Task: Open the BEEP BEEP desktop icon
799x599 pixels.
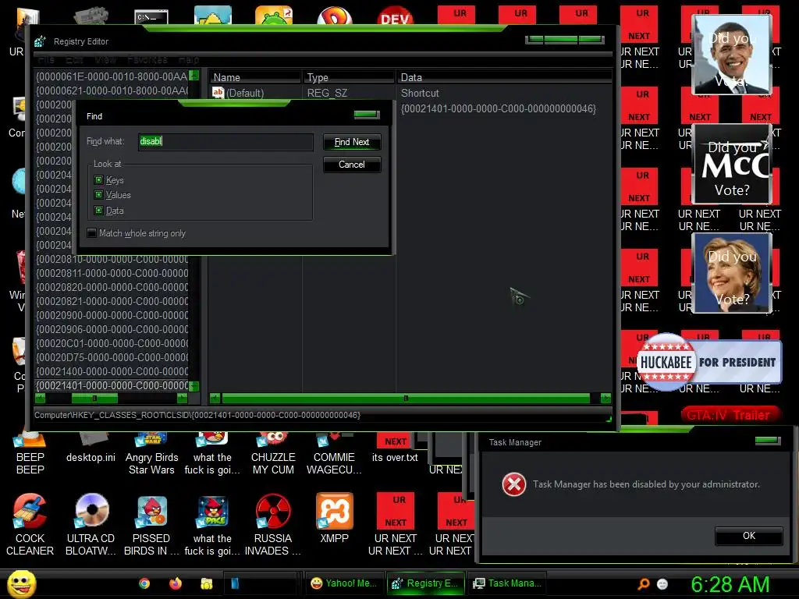Action: click(30, 439)
